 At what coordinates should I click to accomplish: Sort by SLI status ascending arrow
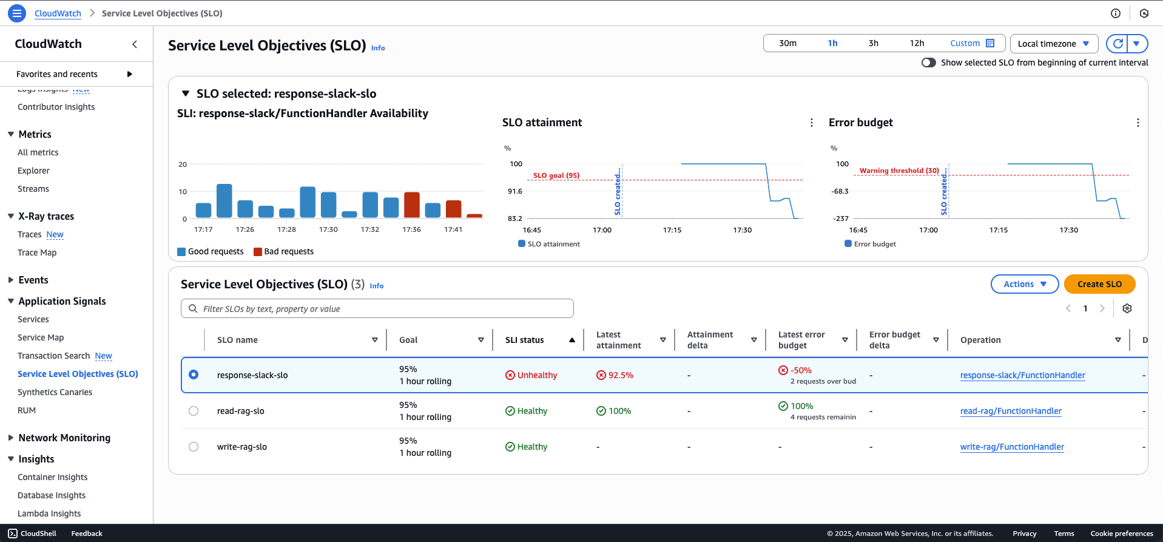(571, 340)
